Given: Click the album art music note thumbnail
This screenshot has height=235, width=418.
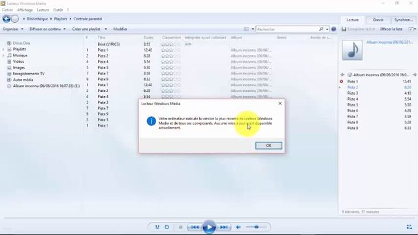Looking at the screenshot, I should [352, 50].
